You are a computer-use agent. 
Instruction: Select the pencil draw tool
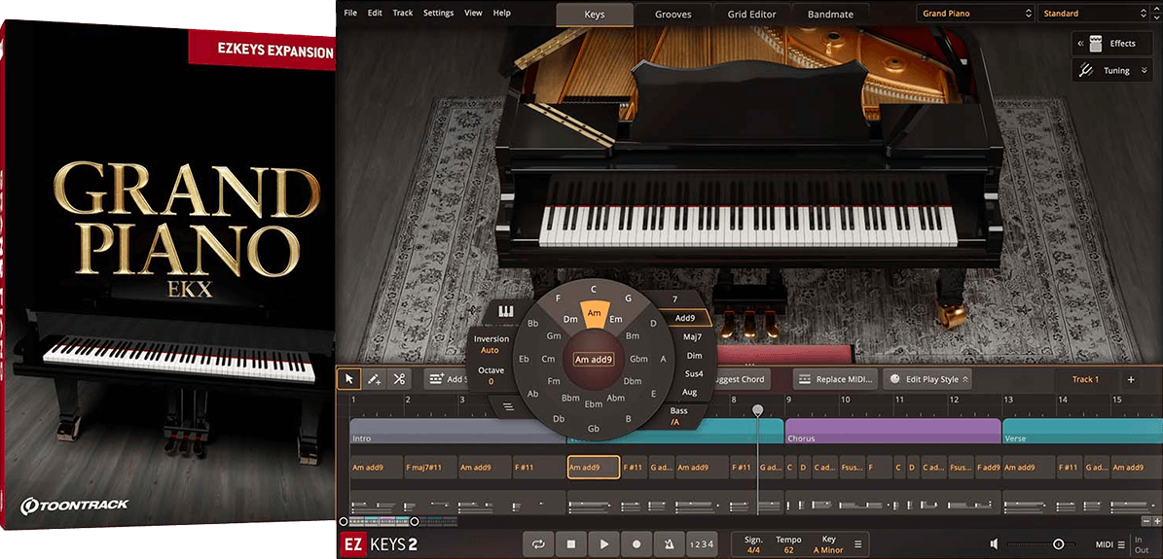(x=374, y=379)
